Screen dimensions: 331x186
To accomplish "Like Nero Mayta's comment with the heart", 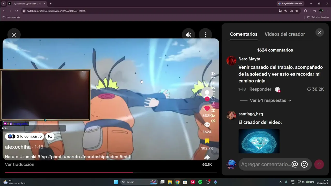I will [309, 89].
